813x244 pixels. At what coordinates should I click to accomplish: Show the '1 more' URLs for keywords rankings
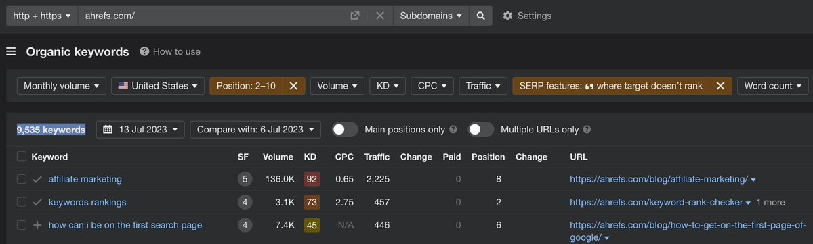pos(771,202)
